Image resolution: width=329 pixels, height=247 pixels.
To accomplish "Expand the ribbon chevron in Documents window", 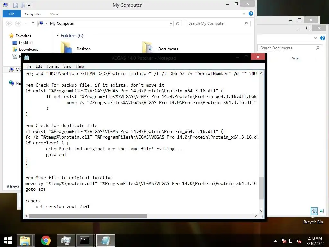I will tap(316, 38).
